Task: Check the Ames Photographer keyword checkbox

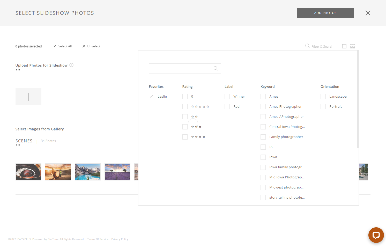Action: click(x=263, y=107)
